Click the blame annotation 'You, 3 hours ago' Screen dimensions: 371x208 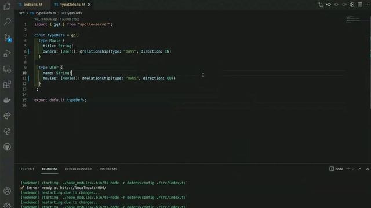(57, 19)
